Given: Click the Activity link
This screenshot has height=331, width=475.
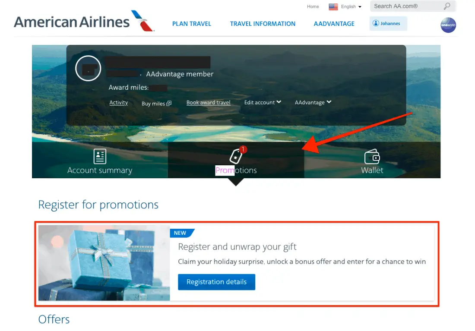Looking at the screenshot, I should (x=118, y=102).
